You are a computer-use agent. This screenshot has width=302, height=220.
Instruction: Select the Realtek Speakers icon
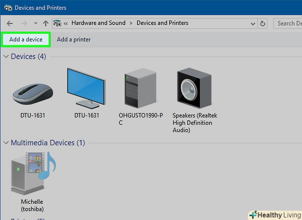(194, 88)
